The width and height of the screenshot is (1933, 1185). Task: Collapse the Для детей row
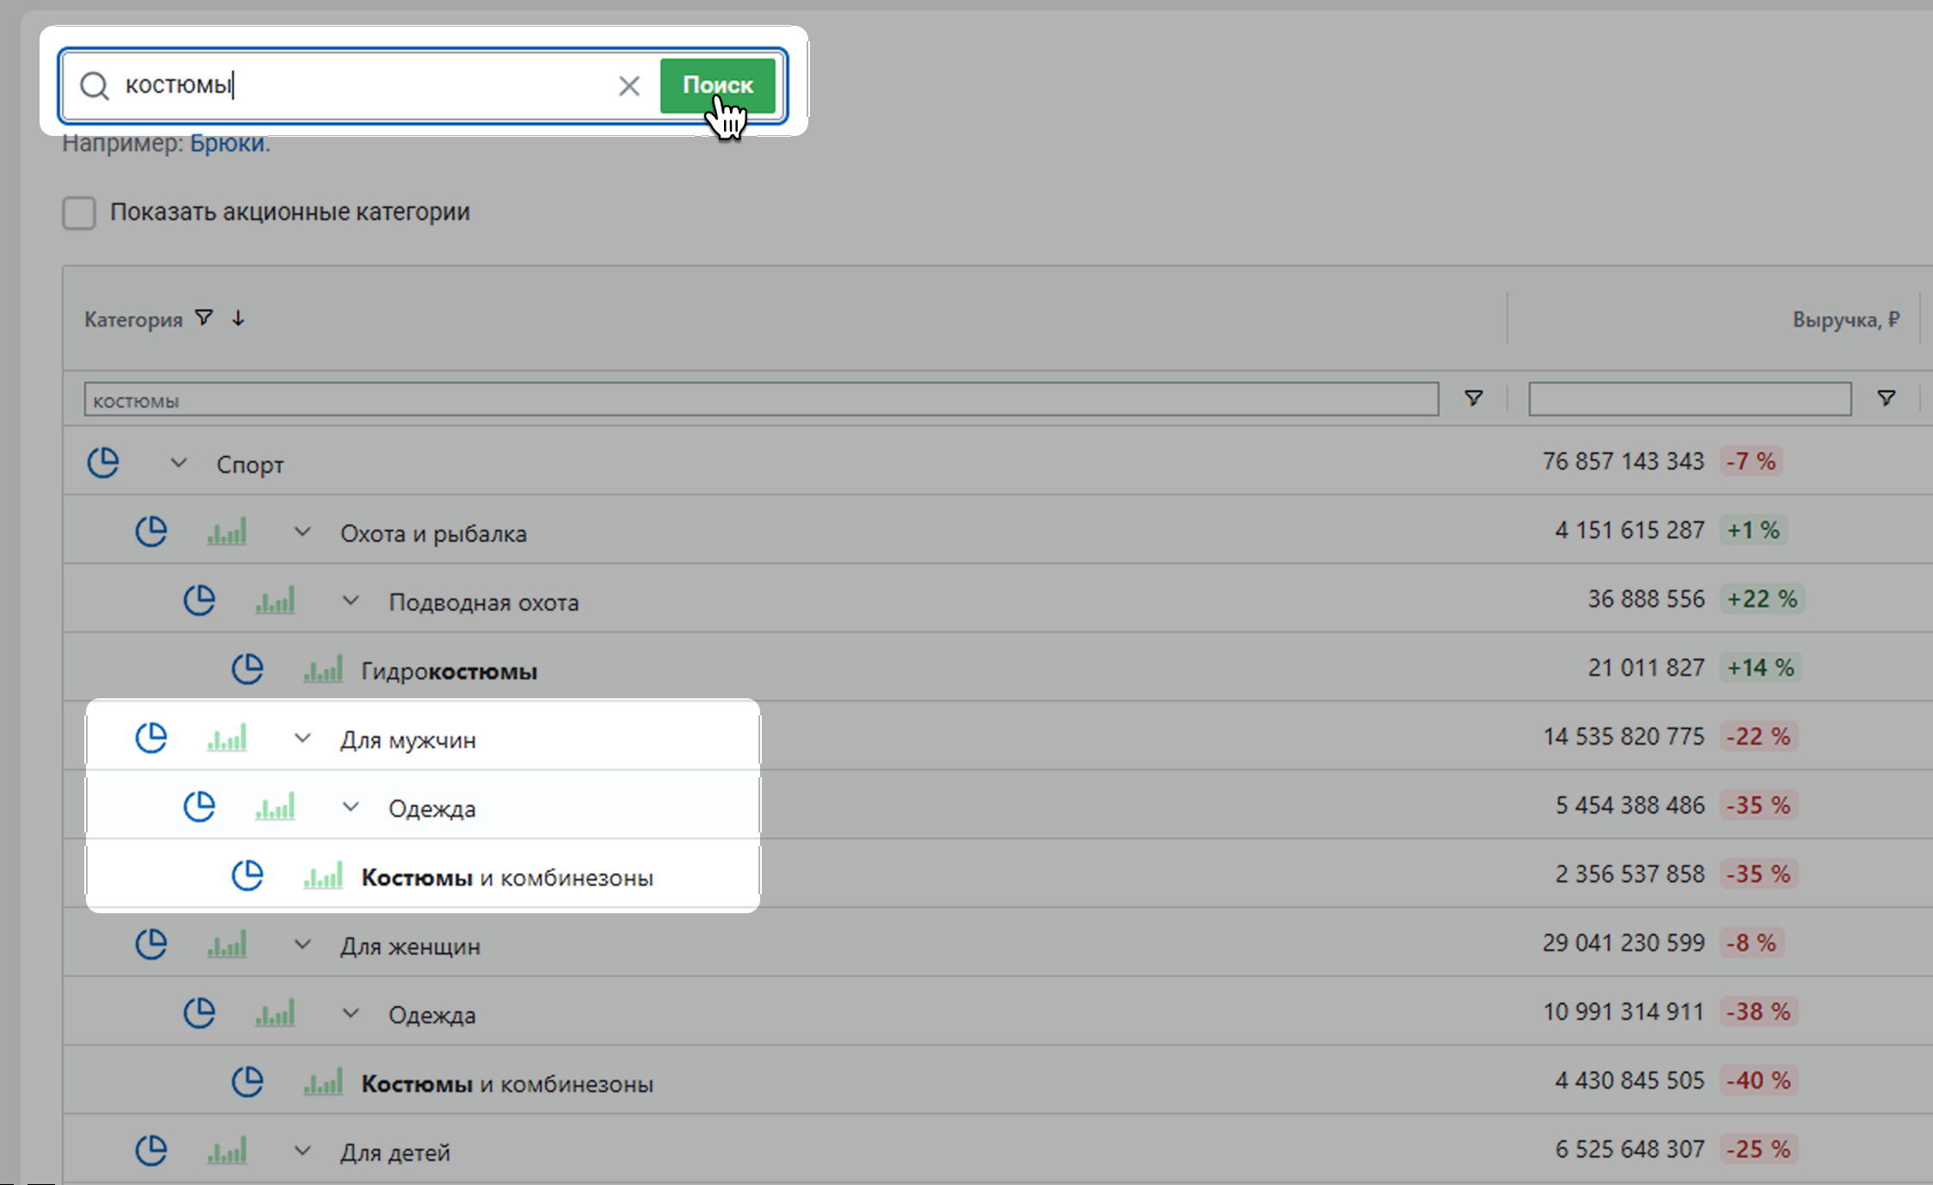point(303,1151)
